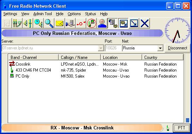The width and height of the screenshot is (192, 134).
Task: Maximize the Free Radio Network Client window
Action: coord(178,6)
